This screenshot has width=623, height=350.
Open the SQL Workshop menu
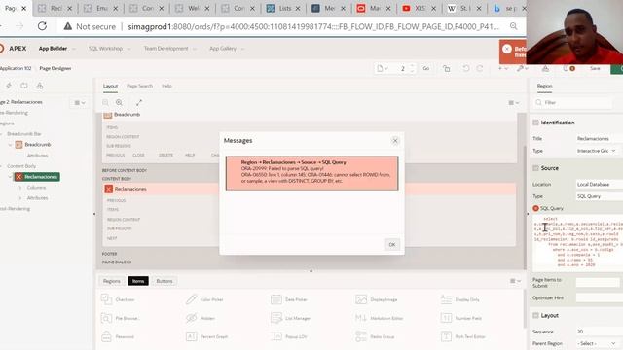click(x=109, y=49)
